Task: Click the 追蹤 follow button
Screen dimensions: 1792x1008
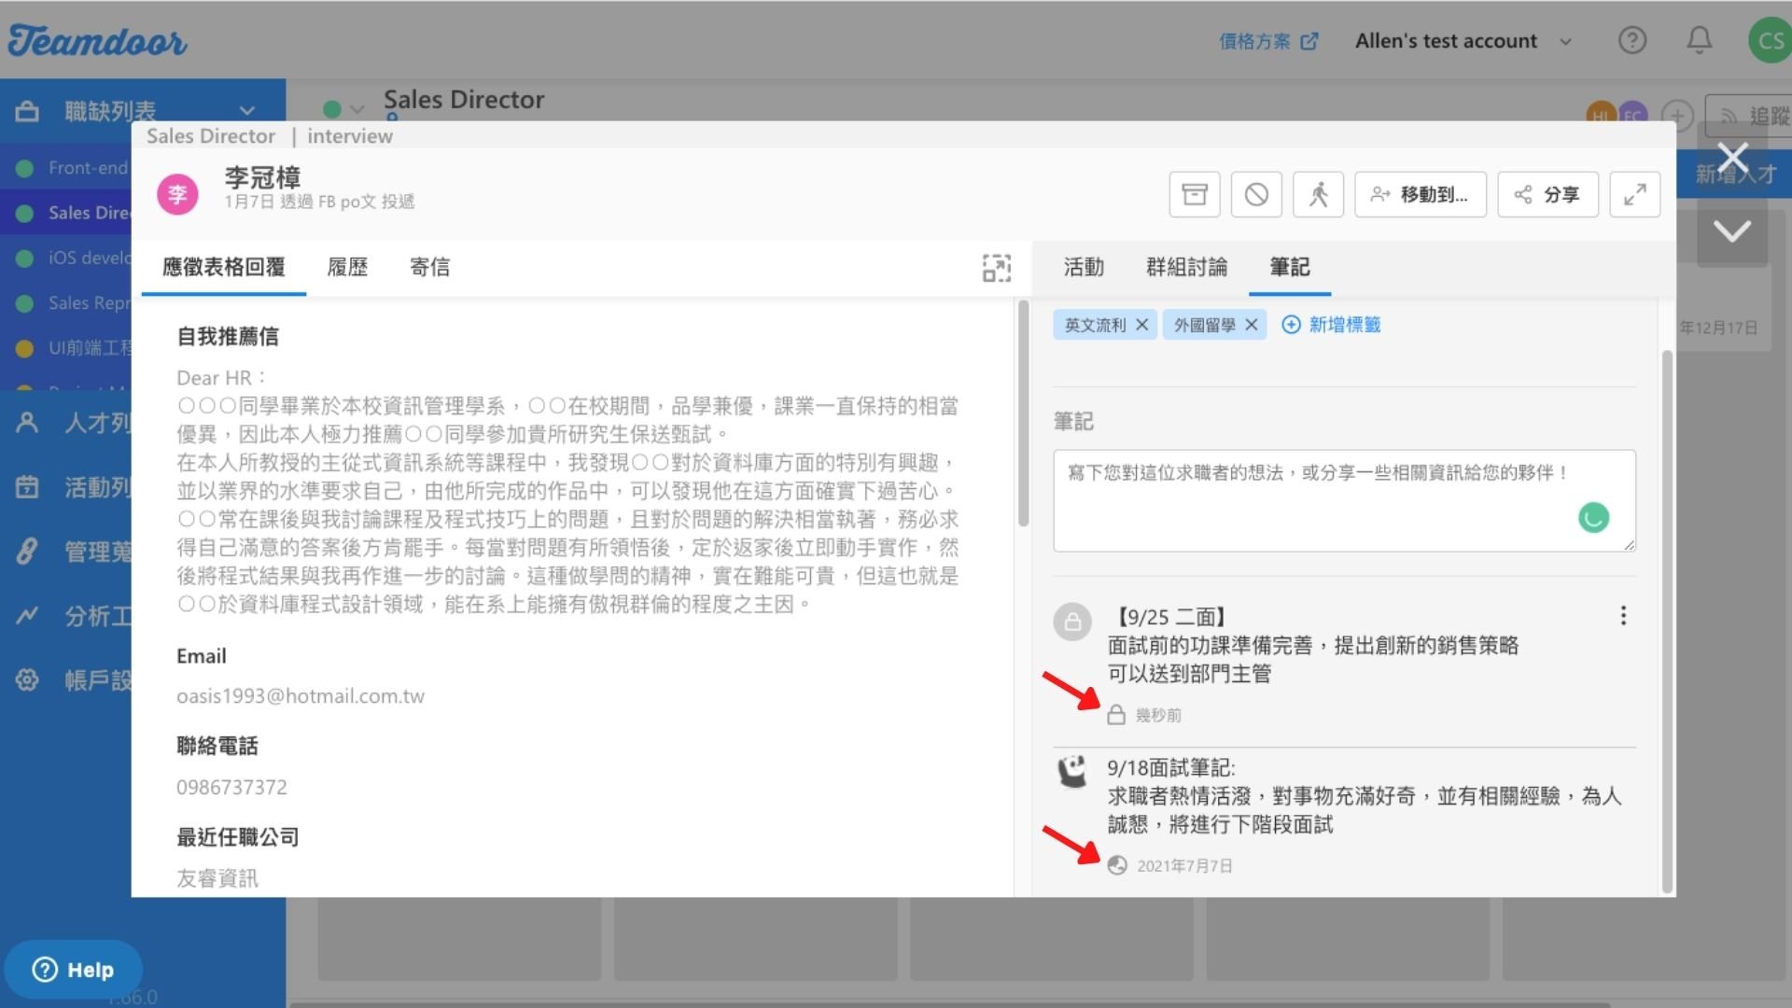Action: 1750,115
